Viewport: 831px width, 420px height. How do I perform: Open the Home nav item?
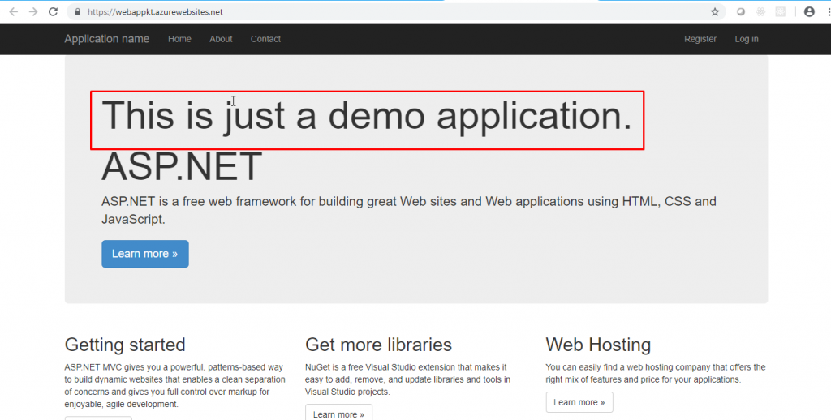click(x=179, y=39)
